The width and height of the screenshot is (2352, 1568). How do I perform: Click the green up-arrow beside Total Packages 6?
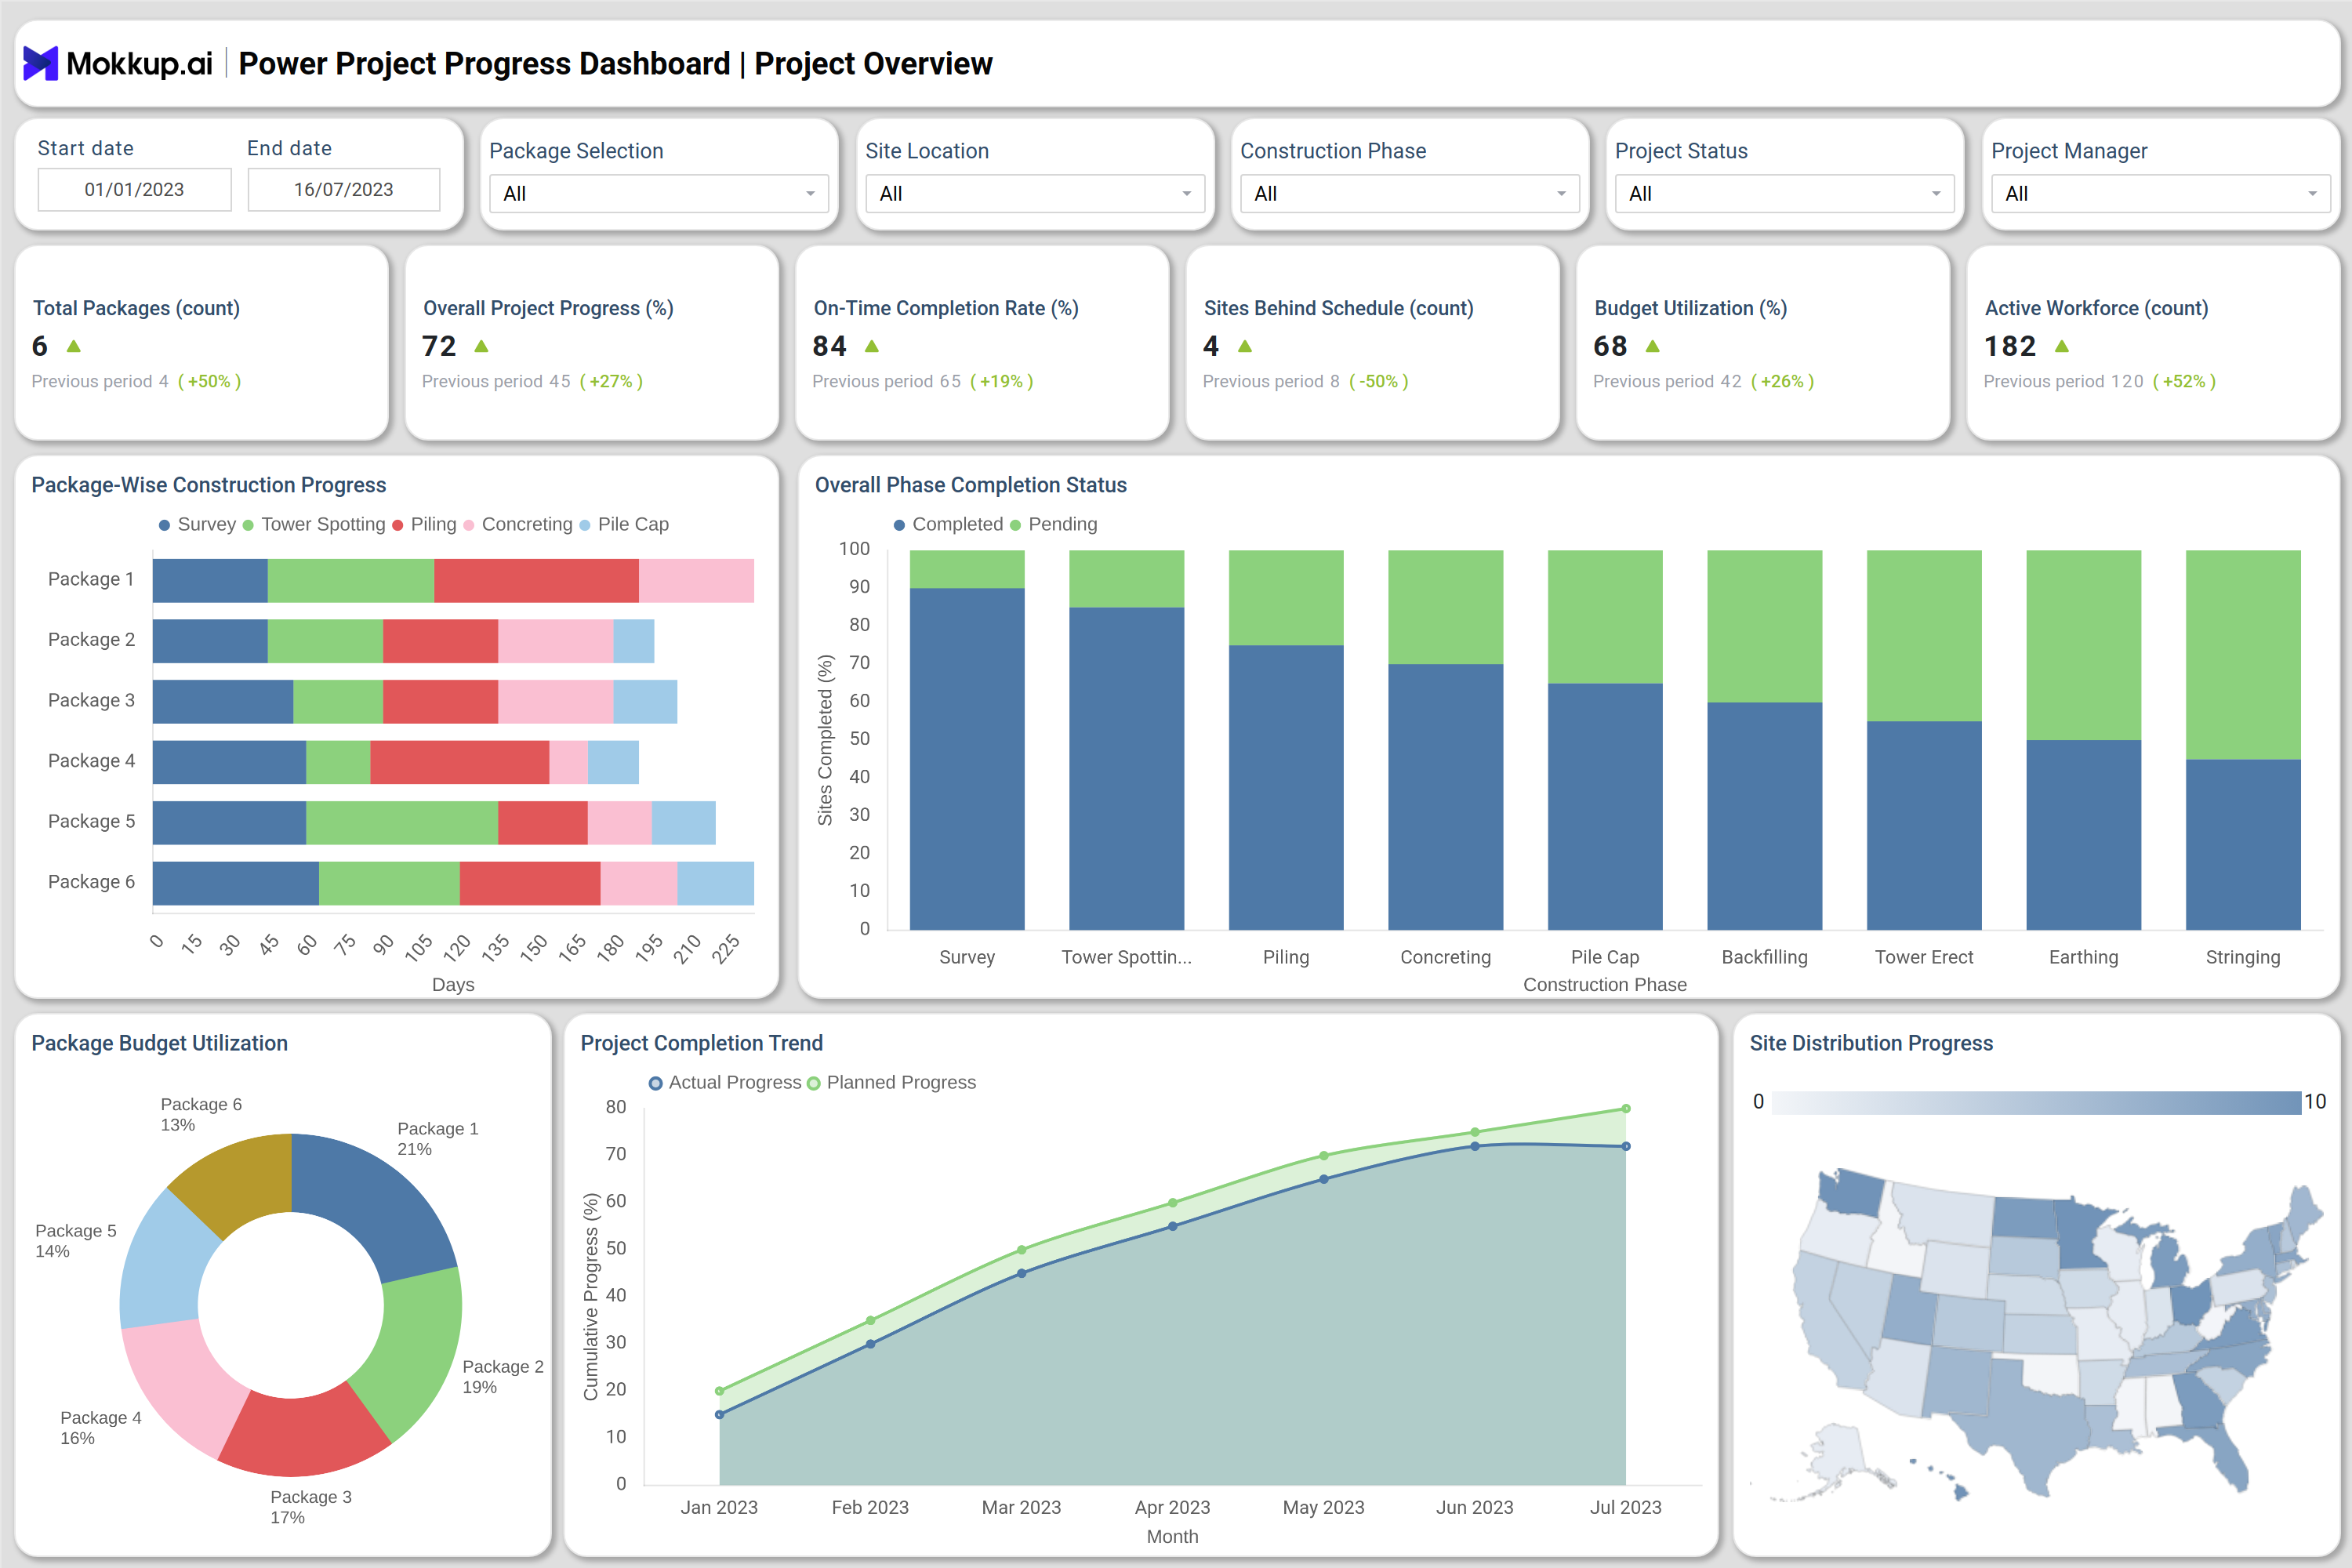(73, 346)
